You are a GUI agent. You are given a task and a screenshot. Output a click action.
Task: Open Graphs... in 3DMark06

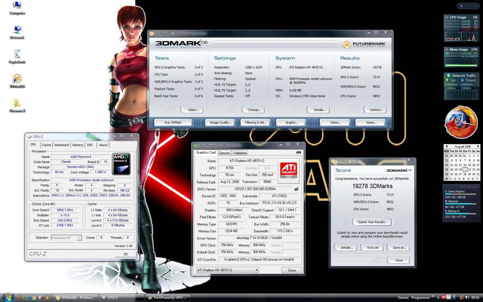coord(292,122)
